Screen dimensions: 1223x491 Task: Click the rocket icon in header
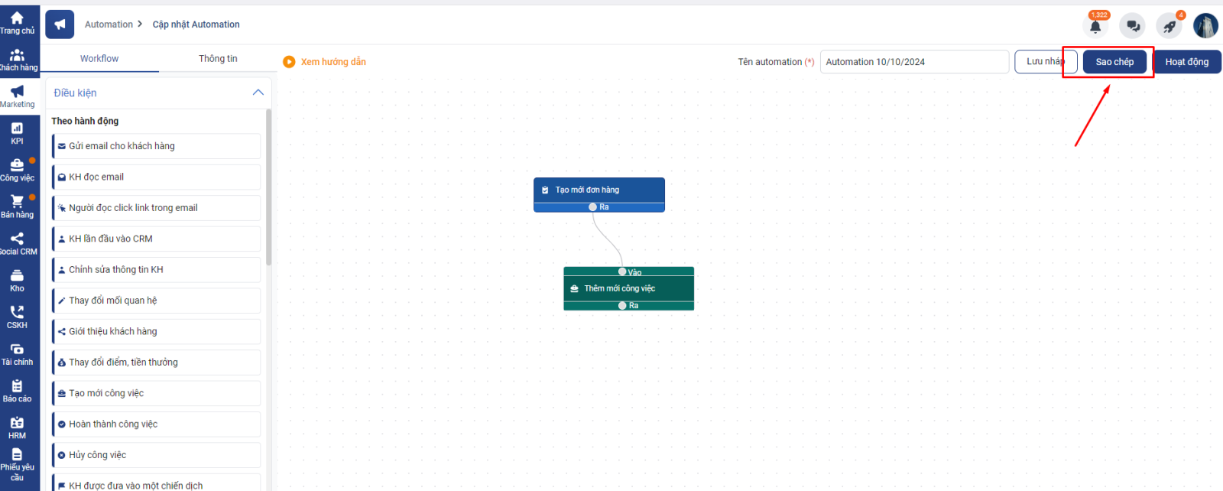pos(1169,27)
